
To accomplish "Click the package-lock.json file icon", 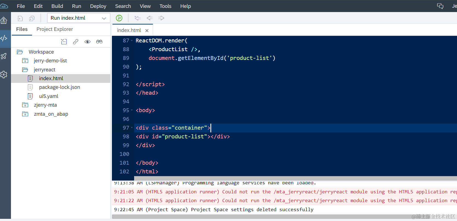I will [30, 87].
